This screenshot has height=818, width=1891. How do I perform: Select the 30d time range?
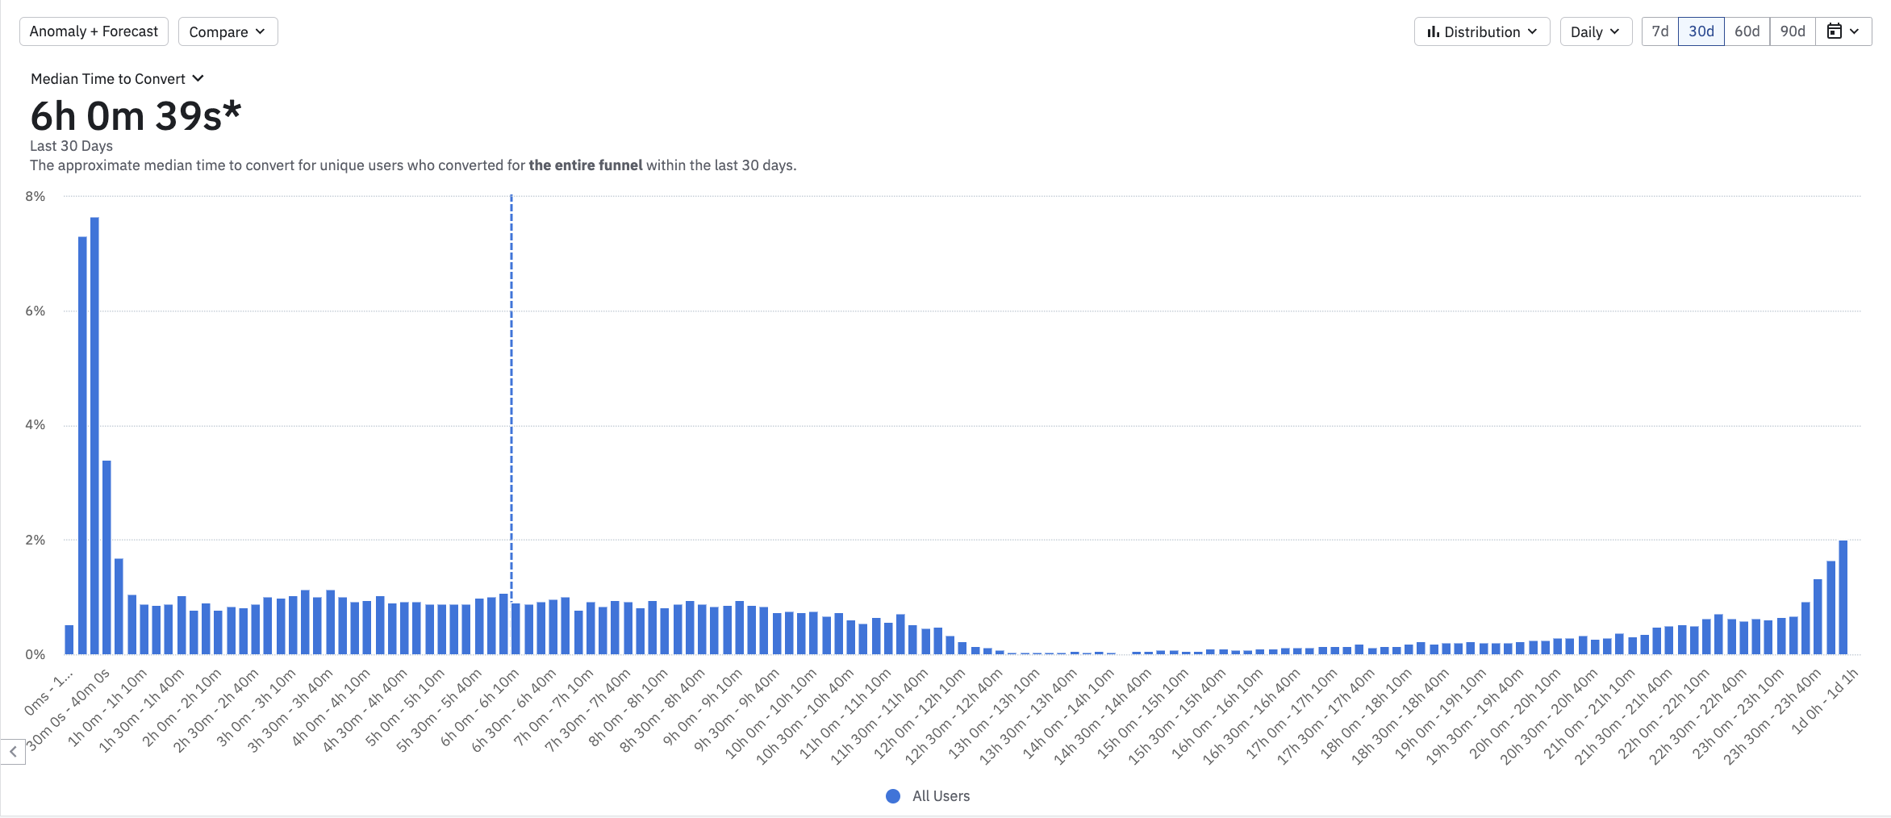[x=1701, y=31]
